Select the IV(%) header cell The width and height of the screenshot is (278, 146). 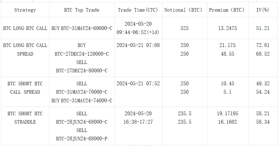(263, 10)
